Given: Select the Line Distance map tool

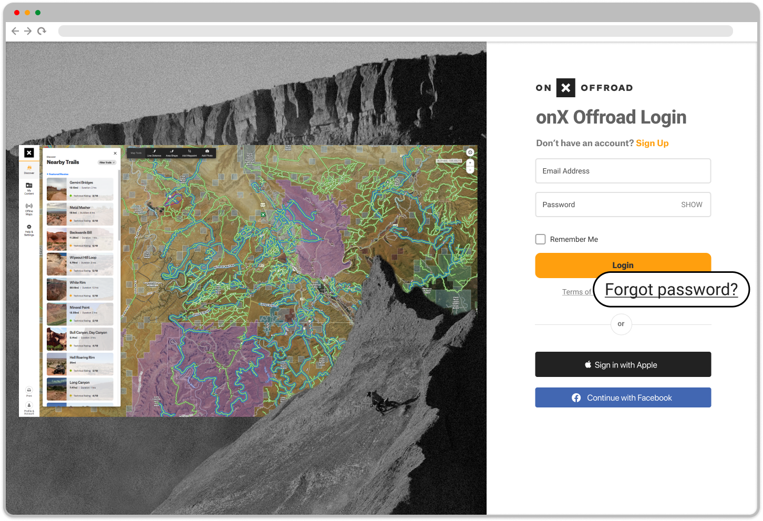Looking at the screenshot, I should pyautogui.click(x=154, y=154).
